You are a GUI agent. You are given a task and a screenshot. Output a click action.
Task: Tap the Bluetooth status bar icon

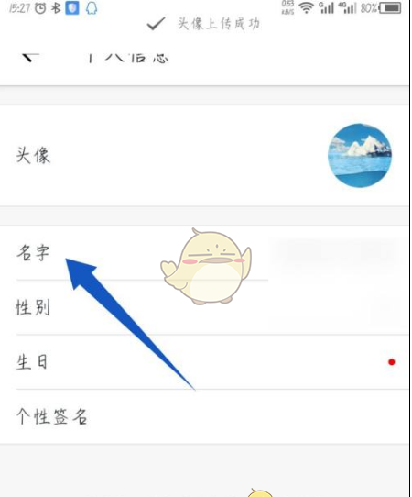(56, 8)
